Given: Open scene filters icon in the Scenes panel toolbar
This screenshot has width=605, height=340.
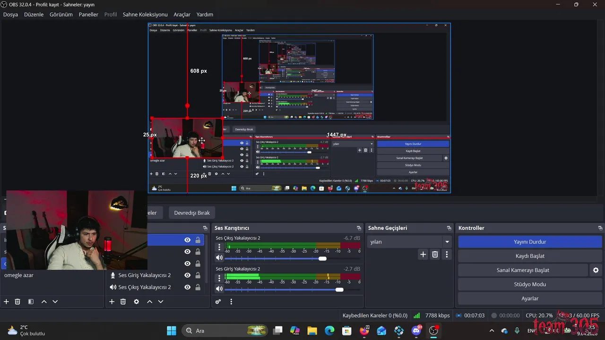Looking at the screenshot, I should (x=31, y=301).
